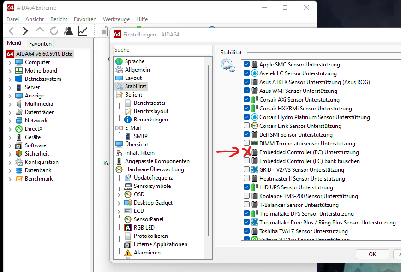Confirm settings with OK button
The image size is (401, 272).
tap(372, 254)
